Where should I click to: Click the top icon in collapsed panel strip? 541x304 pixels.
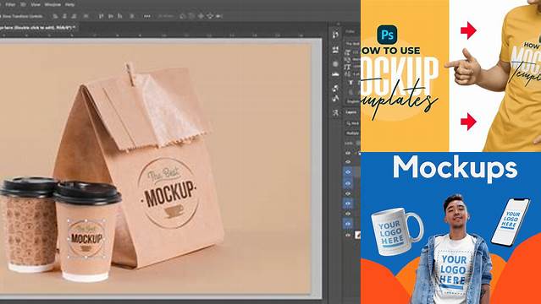(x=335, y=35)
